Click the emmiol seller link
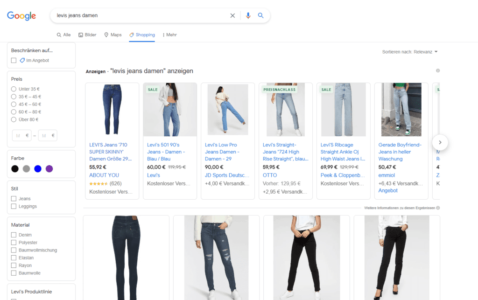 [387, 175]
